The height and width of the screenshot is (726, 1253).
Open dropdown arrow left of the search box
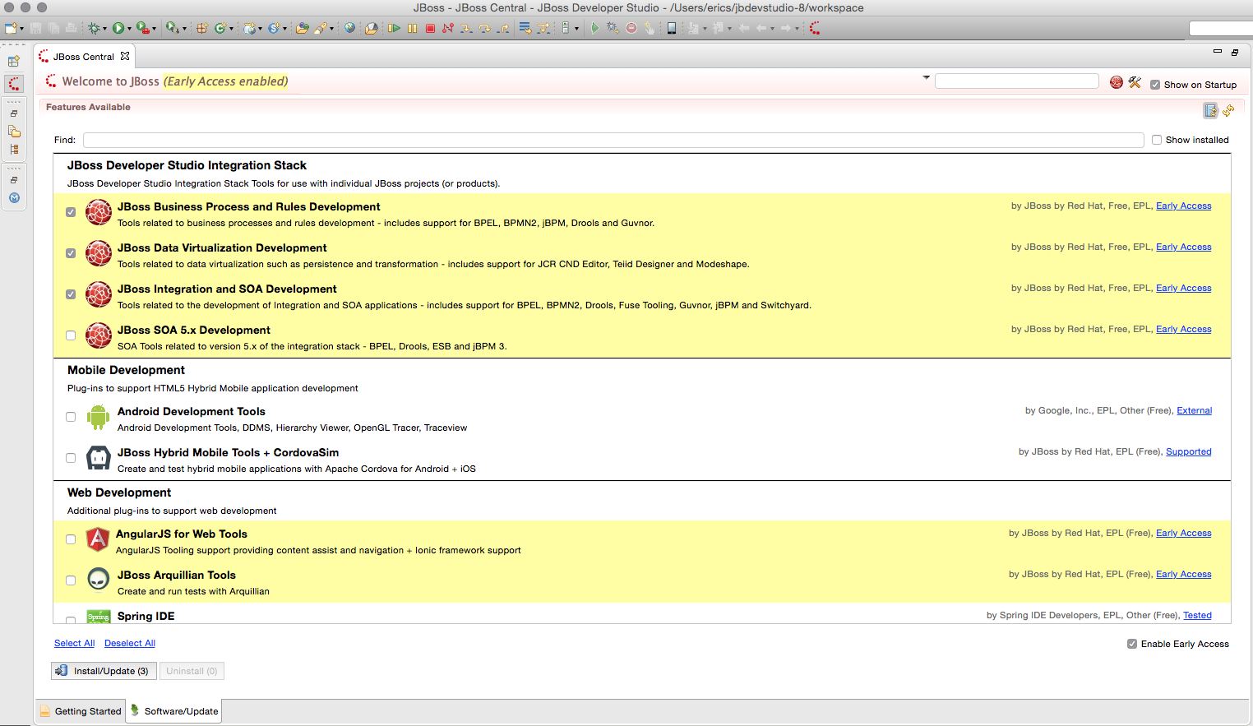point(927,78)
